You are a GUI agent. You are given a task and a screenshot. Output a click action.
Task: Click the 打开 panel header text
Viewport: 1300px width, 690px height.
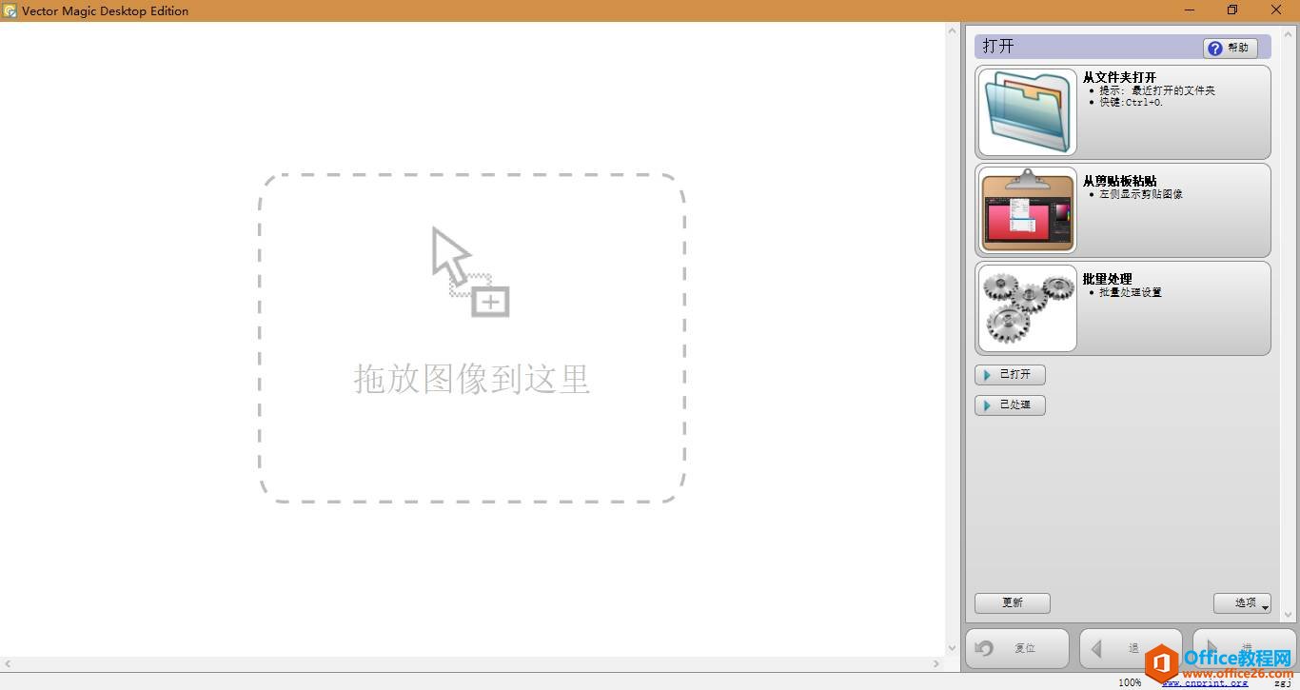point(998,47)
